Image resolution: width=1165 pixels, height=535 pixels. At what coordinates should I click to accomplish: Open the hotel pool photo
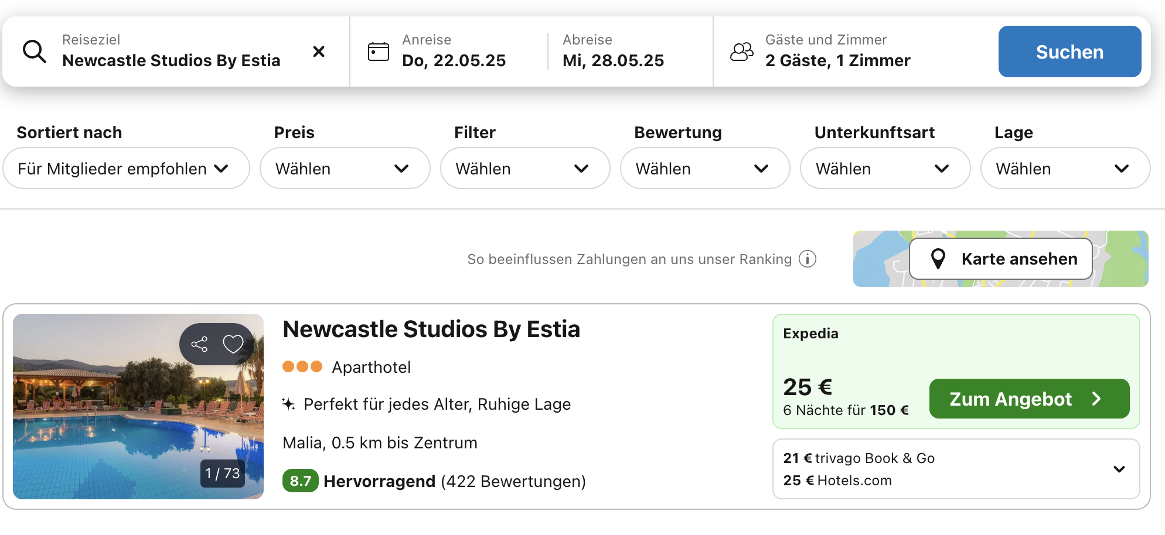tap(138, 406)
